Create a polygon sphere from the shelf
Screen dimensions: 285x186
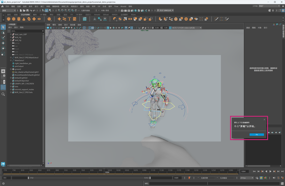9,19
